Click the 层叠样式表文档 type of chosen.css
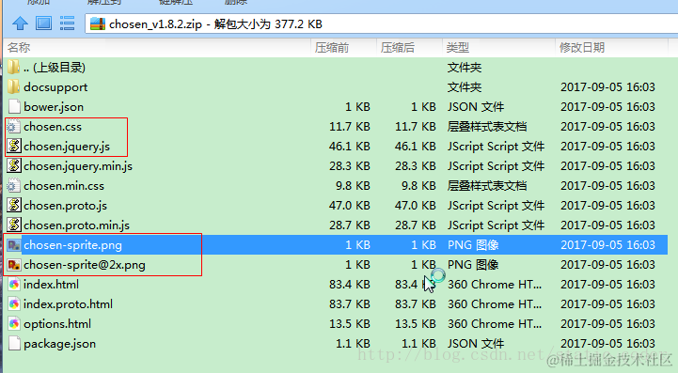This screenshot has width=678, height=373. (487, 127)
